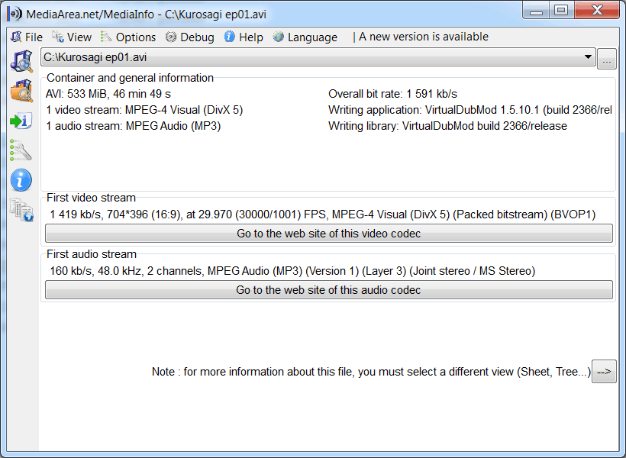The height and width of the screenshot is (458, 626).
Task: Click 'Writing library: VirtualDubMod build 2366/release' line
Action: tap(447, 126)
